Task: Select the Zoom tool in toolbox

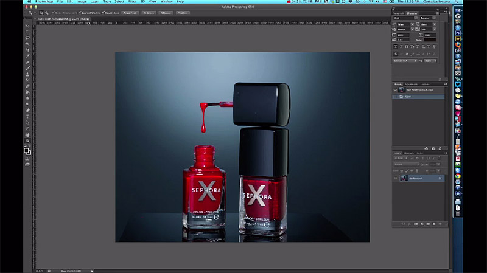Action: (27, 141)
